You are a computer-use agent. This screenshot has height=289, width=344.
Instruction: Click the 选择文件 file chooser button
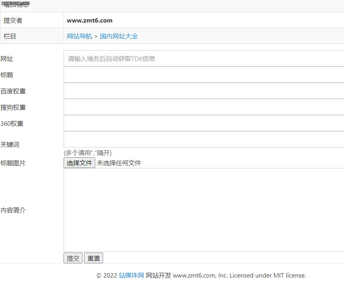(x=79, y=163)
